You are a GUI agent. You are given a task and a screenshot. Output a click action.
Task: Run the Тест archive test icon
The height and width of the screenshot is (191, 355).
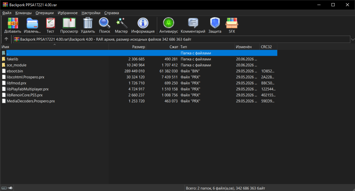click(50, 23)
